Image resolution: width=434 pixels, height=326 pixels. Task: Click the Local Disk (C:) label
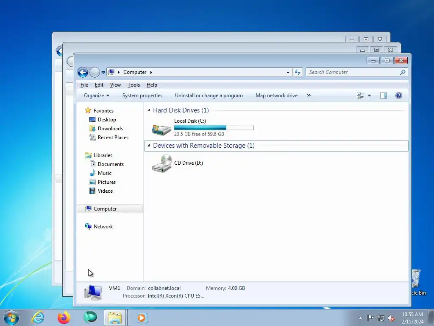pyautogui.click(x=190, y=121)
